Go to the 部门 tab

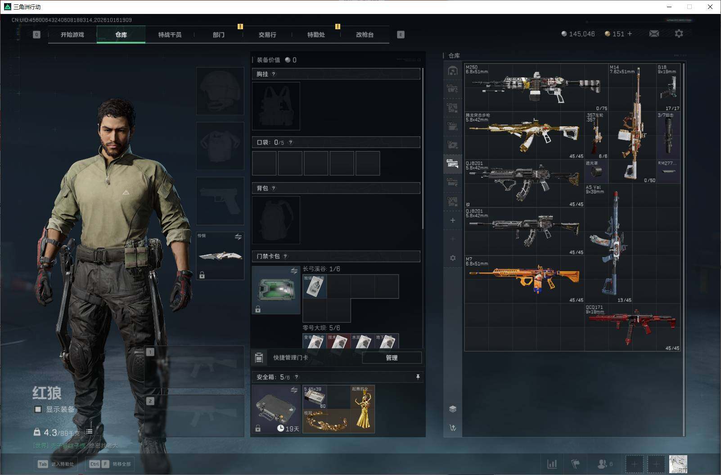point(219,35)
